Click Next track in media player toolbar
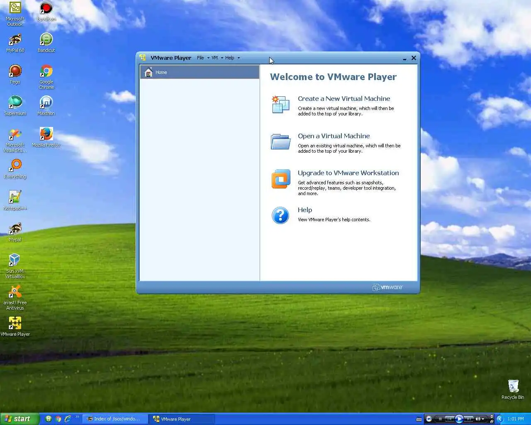Viewport: 531px width, 425px height. coord(469,419)
